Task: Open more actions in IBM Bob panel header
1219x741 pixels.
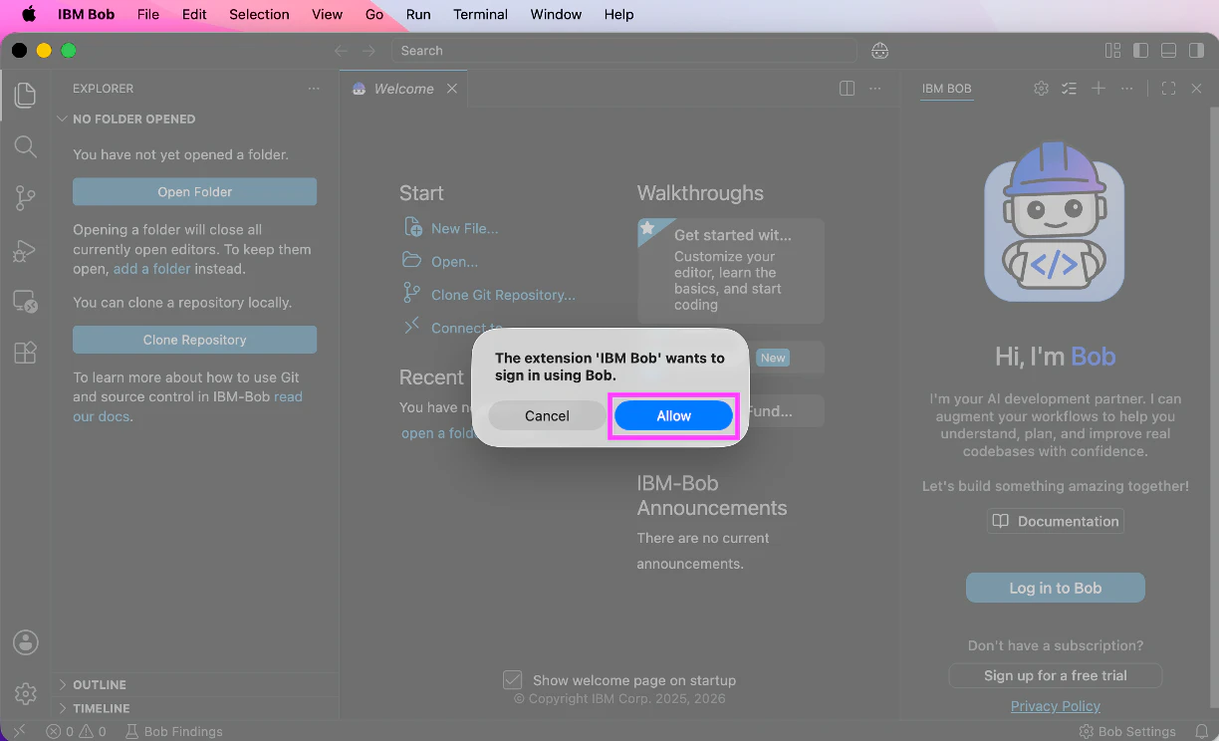Action: coord(1127,89)
